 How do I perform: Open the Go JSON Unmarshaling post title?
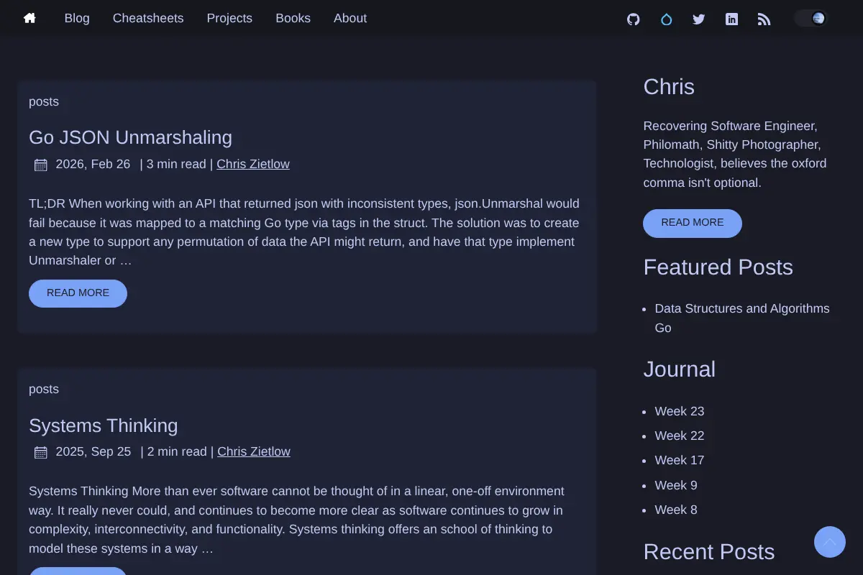[130, 137]
